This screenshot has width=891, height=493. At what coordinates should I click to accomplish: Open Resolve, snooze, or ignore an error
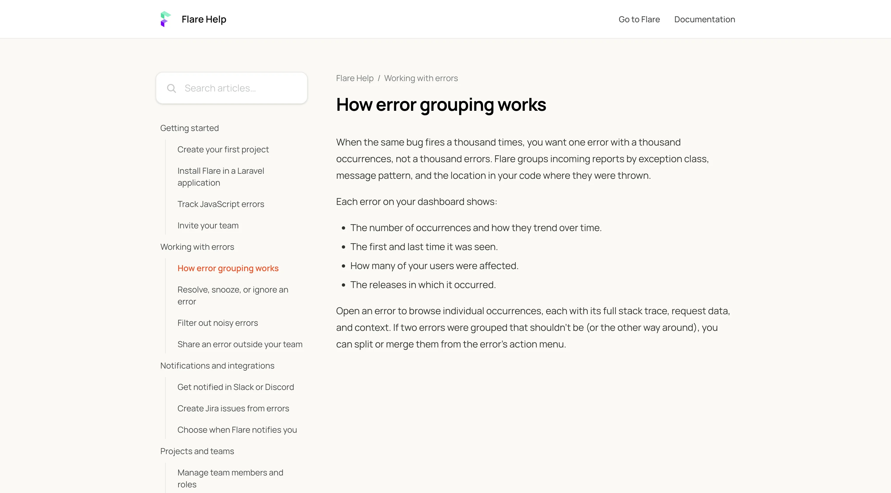click(x=233, y=296)
